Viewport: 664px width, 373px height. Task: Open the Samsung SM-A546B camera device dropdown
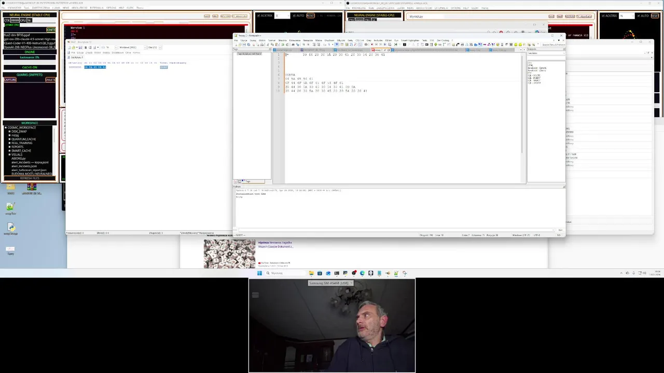(330, 283)
